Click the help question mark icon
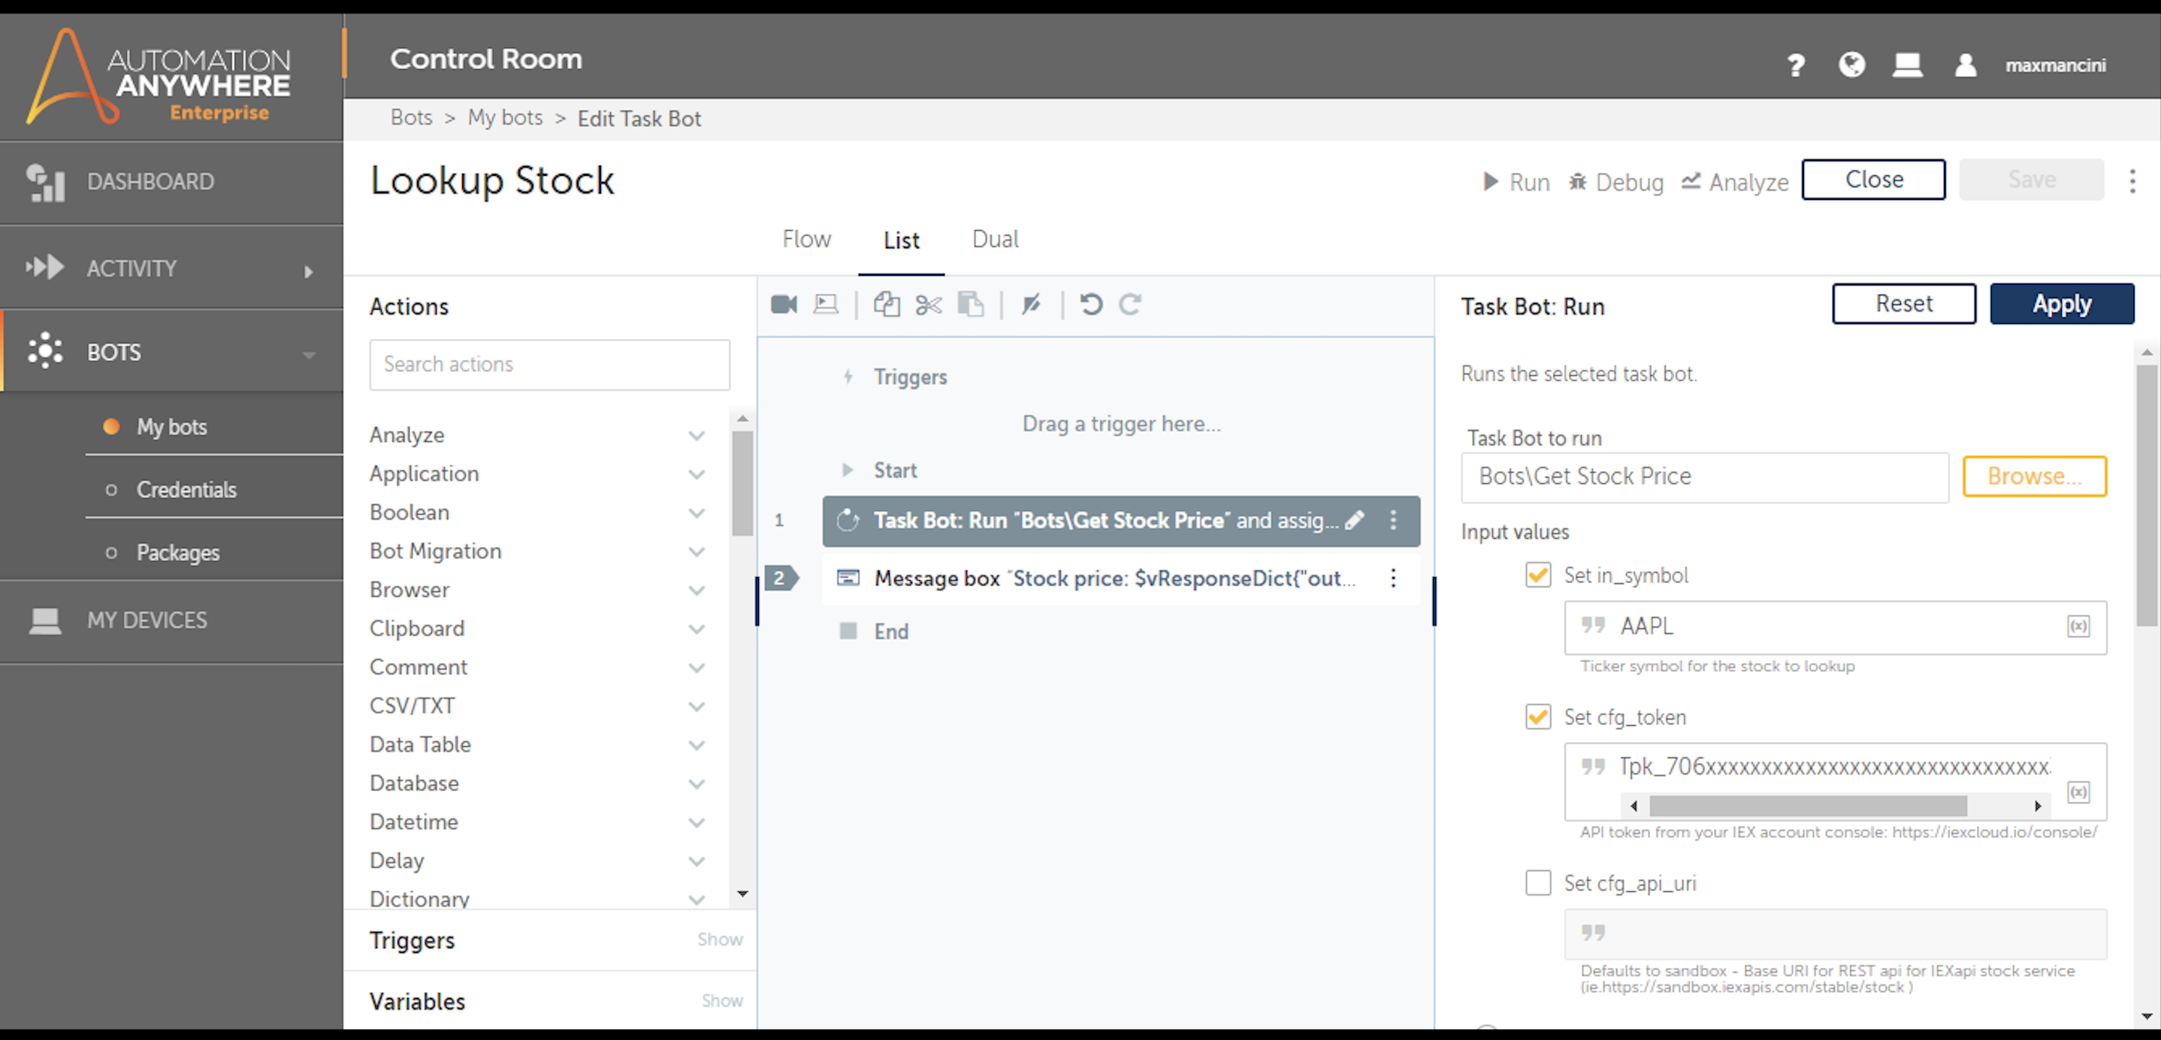Viewport: 2161px width, 1040px height. click(1795, 65)
